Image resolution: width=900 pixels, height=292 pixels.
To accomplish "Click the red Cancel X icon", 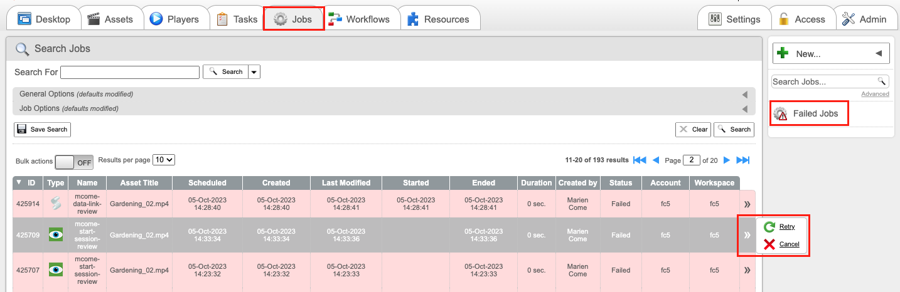I will (769, 244).
